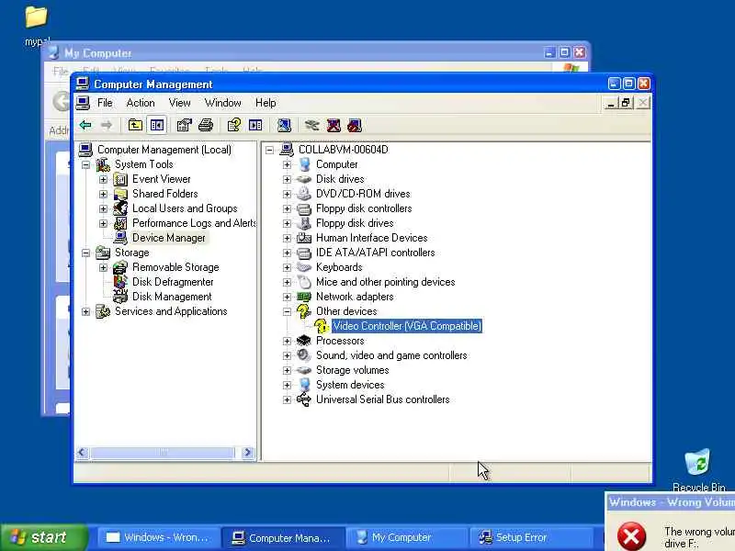Select IDE ATA/ATAPI controllers label
This screenshot has width=735, height=551.
point(376,253)
